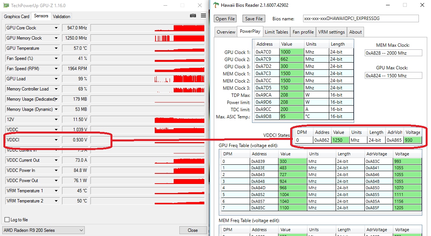Image resolution: width=431 pixels, height=236 pixels.
Task: Click GPU Temperature reading 57.0 °C
Action: coord(75,48)
